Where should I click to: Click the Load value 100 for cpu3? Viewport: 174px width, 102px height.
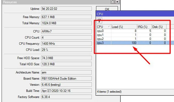(134, 43)
